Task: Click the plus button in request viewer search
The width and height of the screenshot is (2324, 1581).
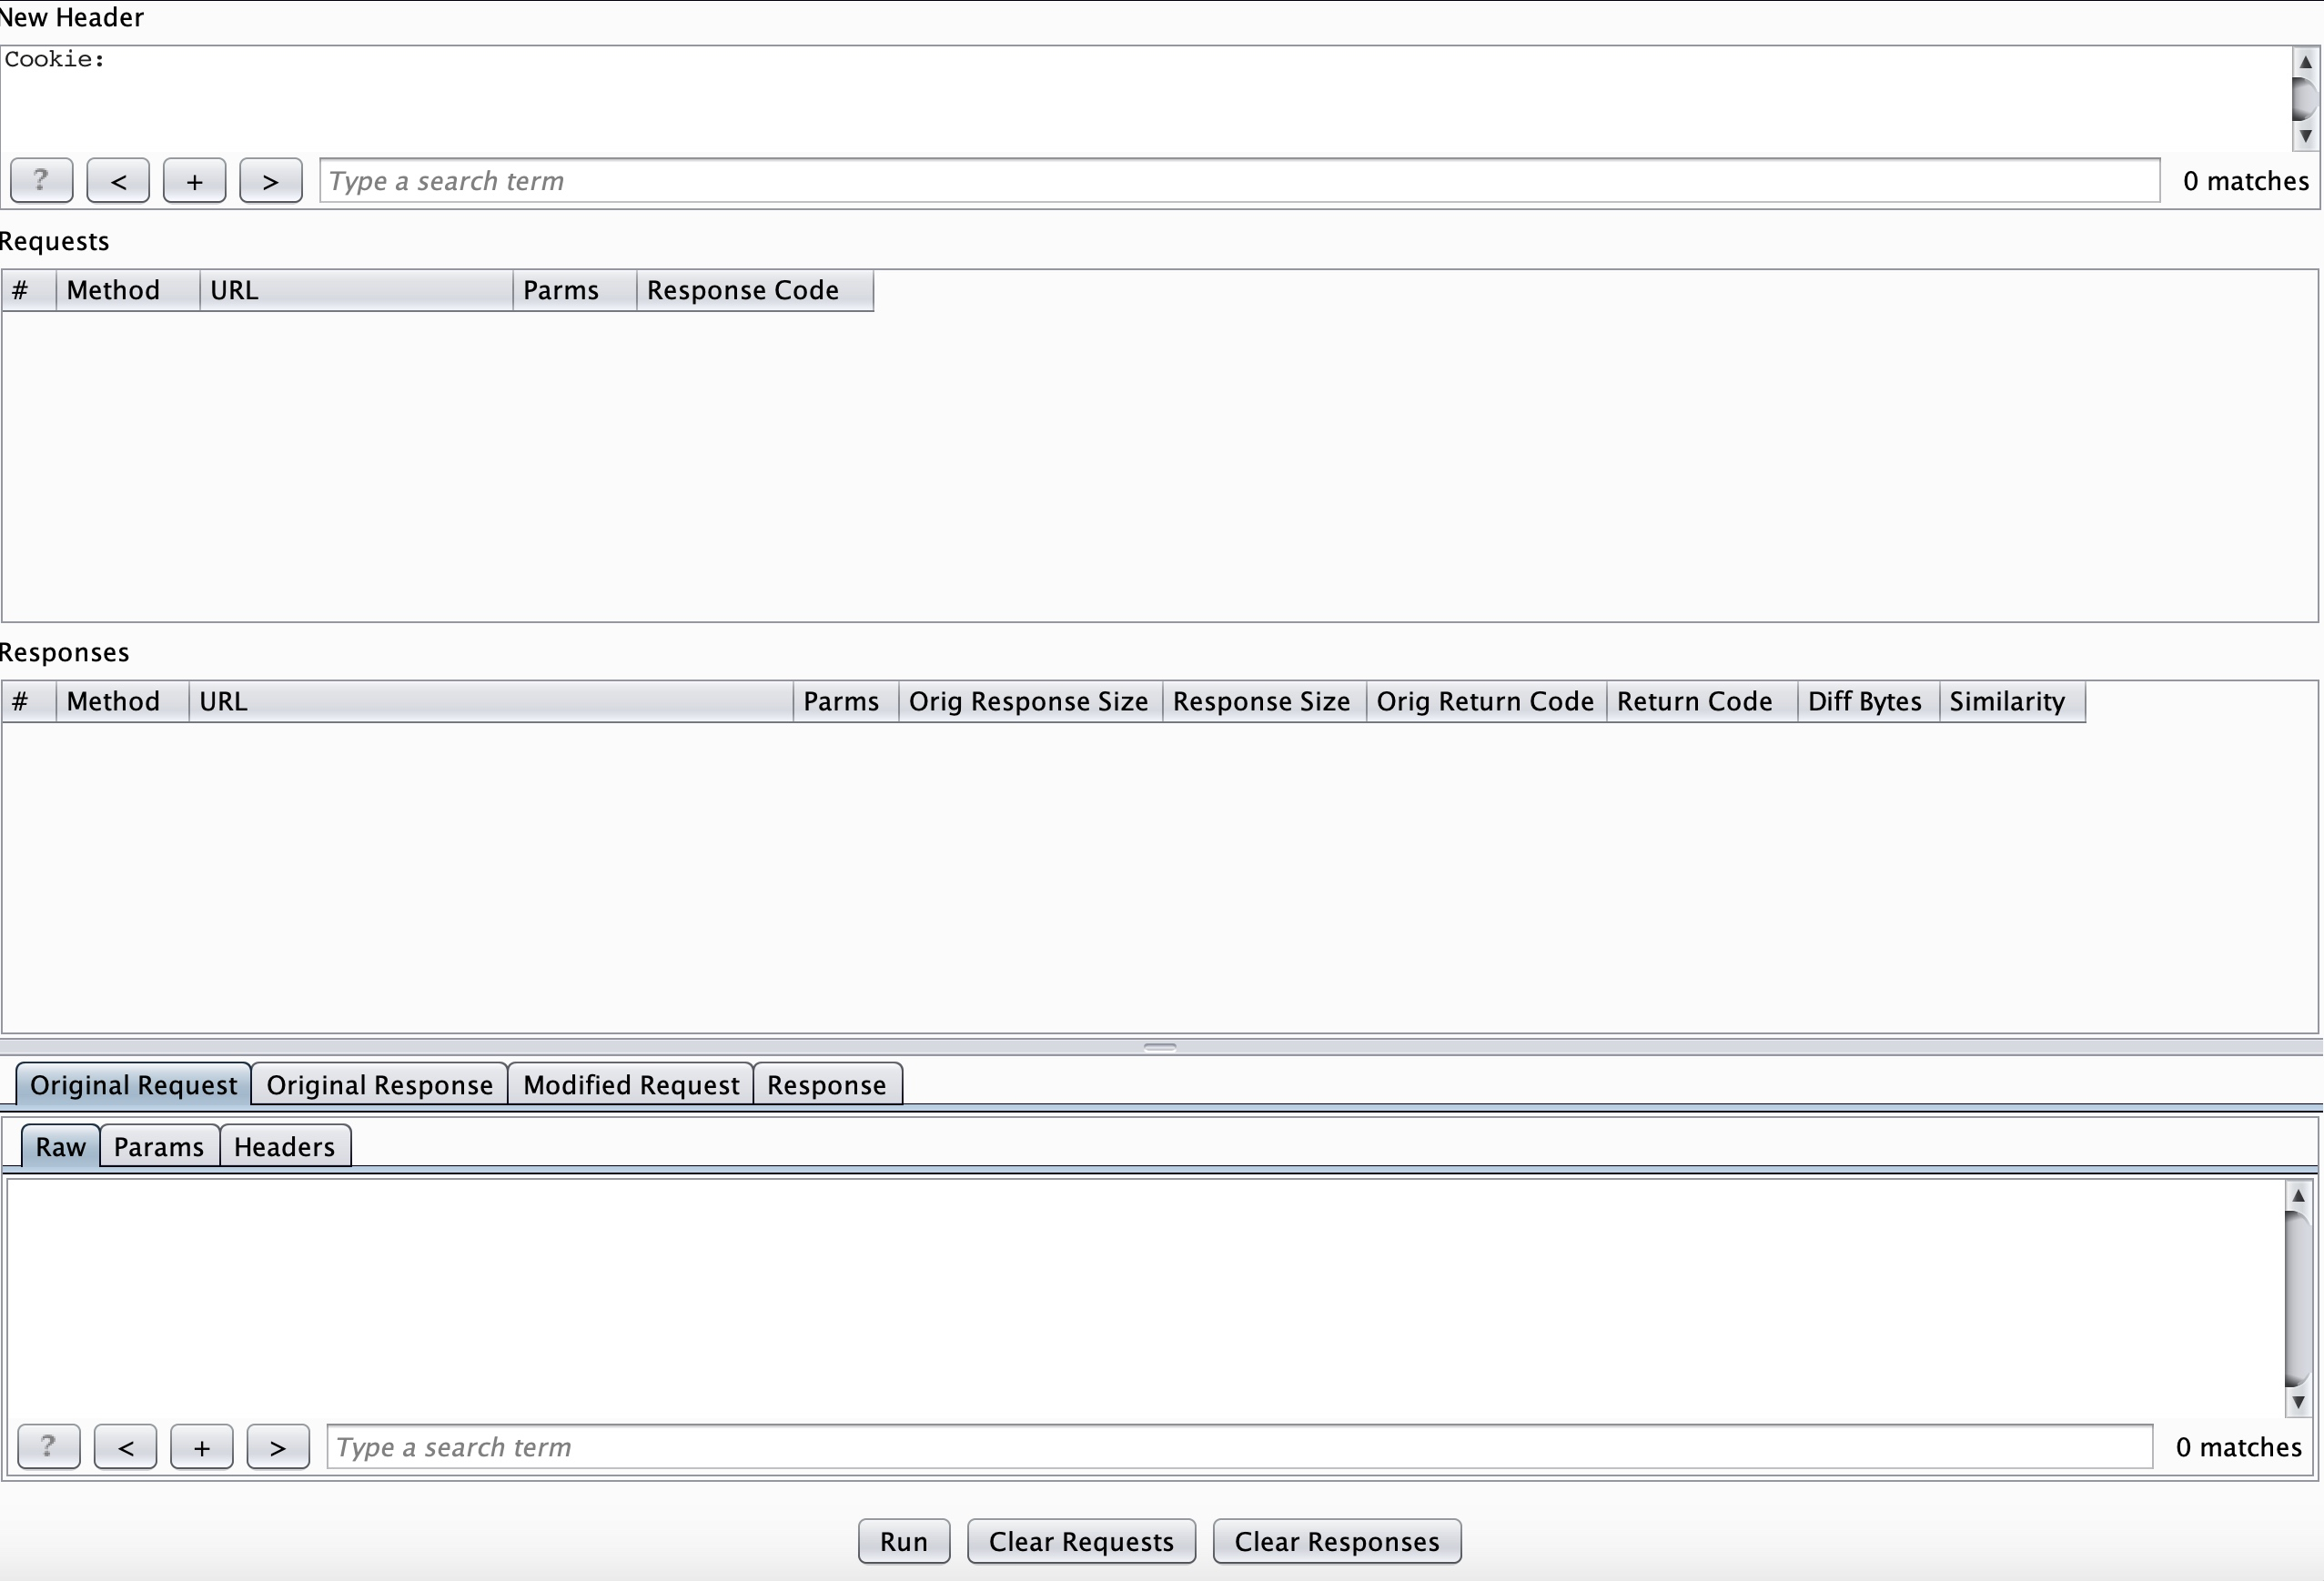Action: coord(201,1446)
